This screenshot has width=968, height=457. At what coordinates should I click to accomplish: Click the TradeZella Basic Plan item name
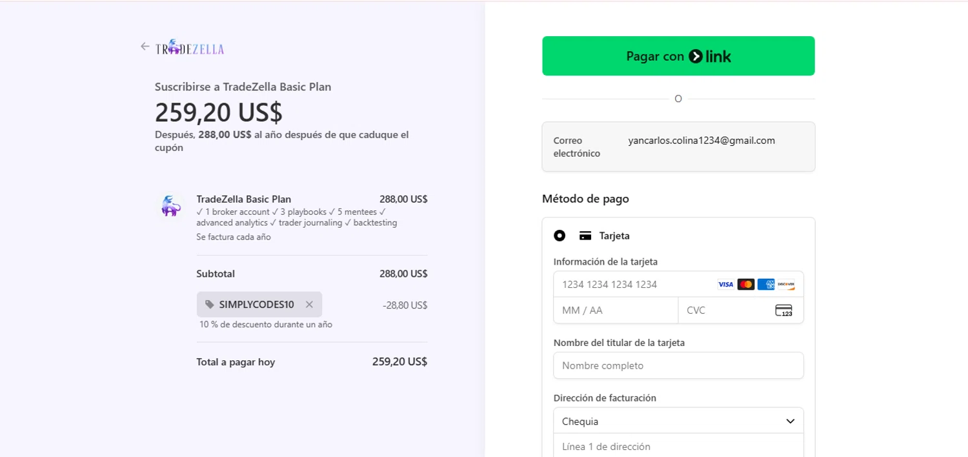tap(244, 199)
